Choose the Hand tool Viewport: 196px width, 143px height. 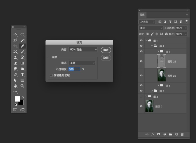(15, 86)
